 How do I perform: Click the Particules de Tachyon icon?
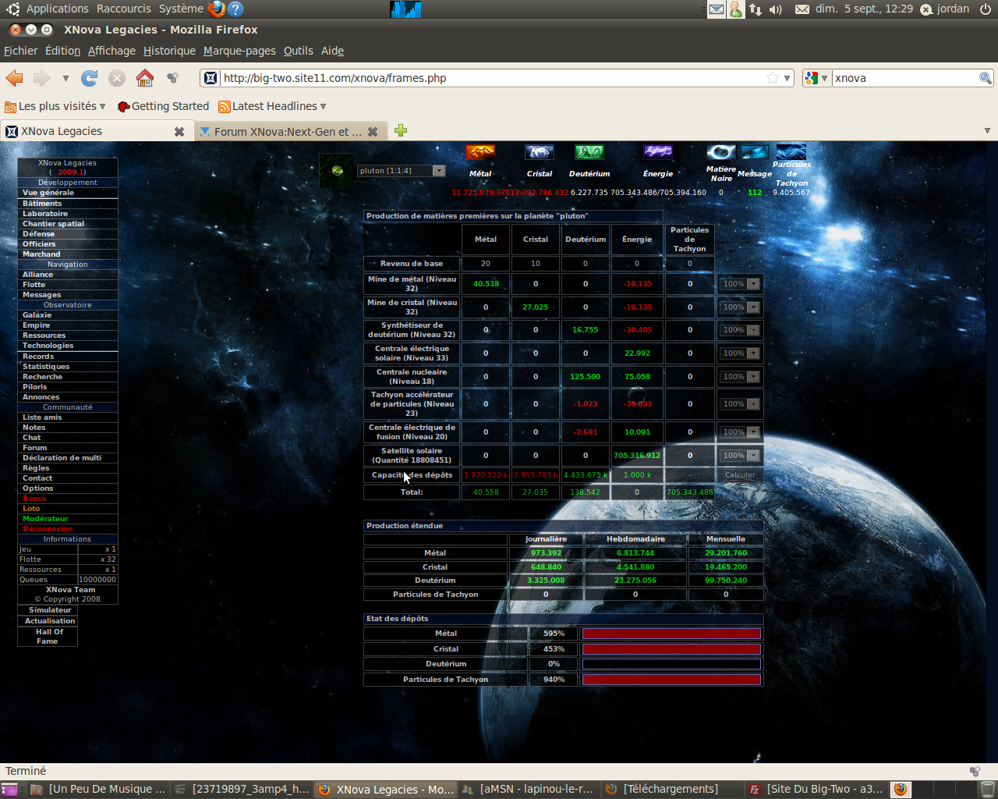tap(791, 151)
